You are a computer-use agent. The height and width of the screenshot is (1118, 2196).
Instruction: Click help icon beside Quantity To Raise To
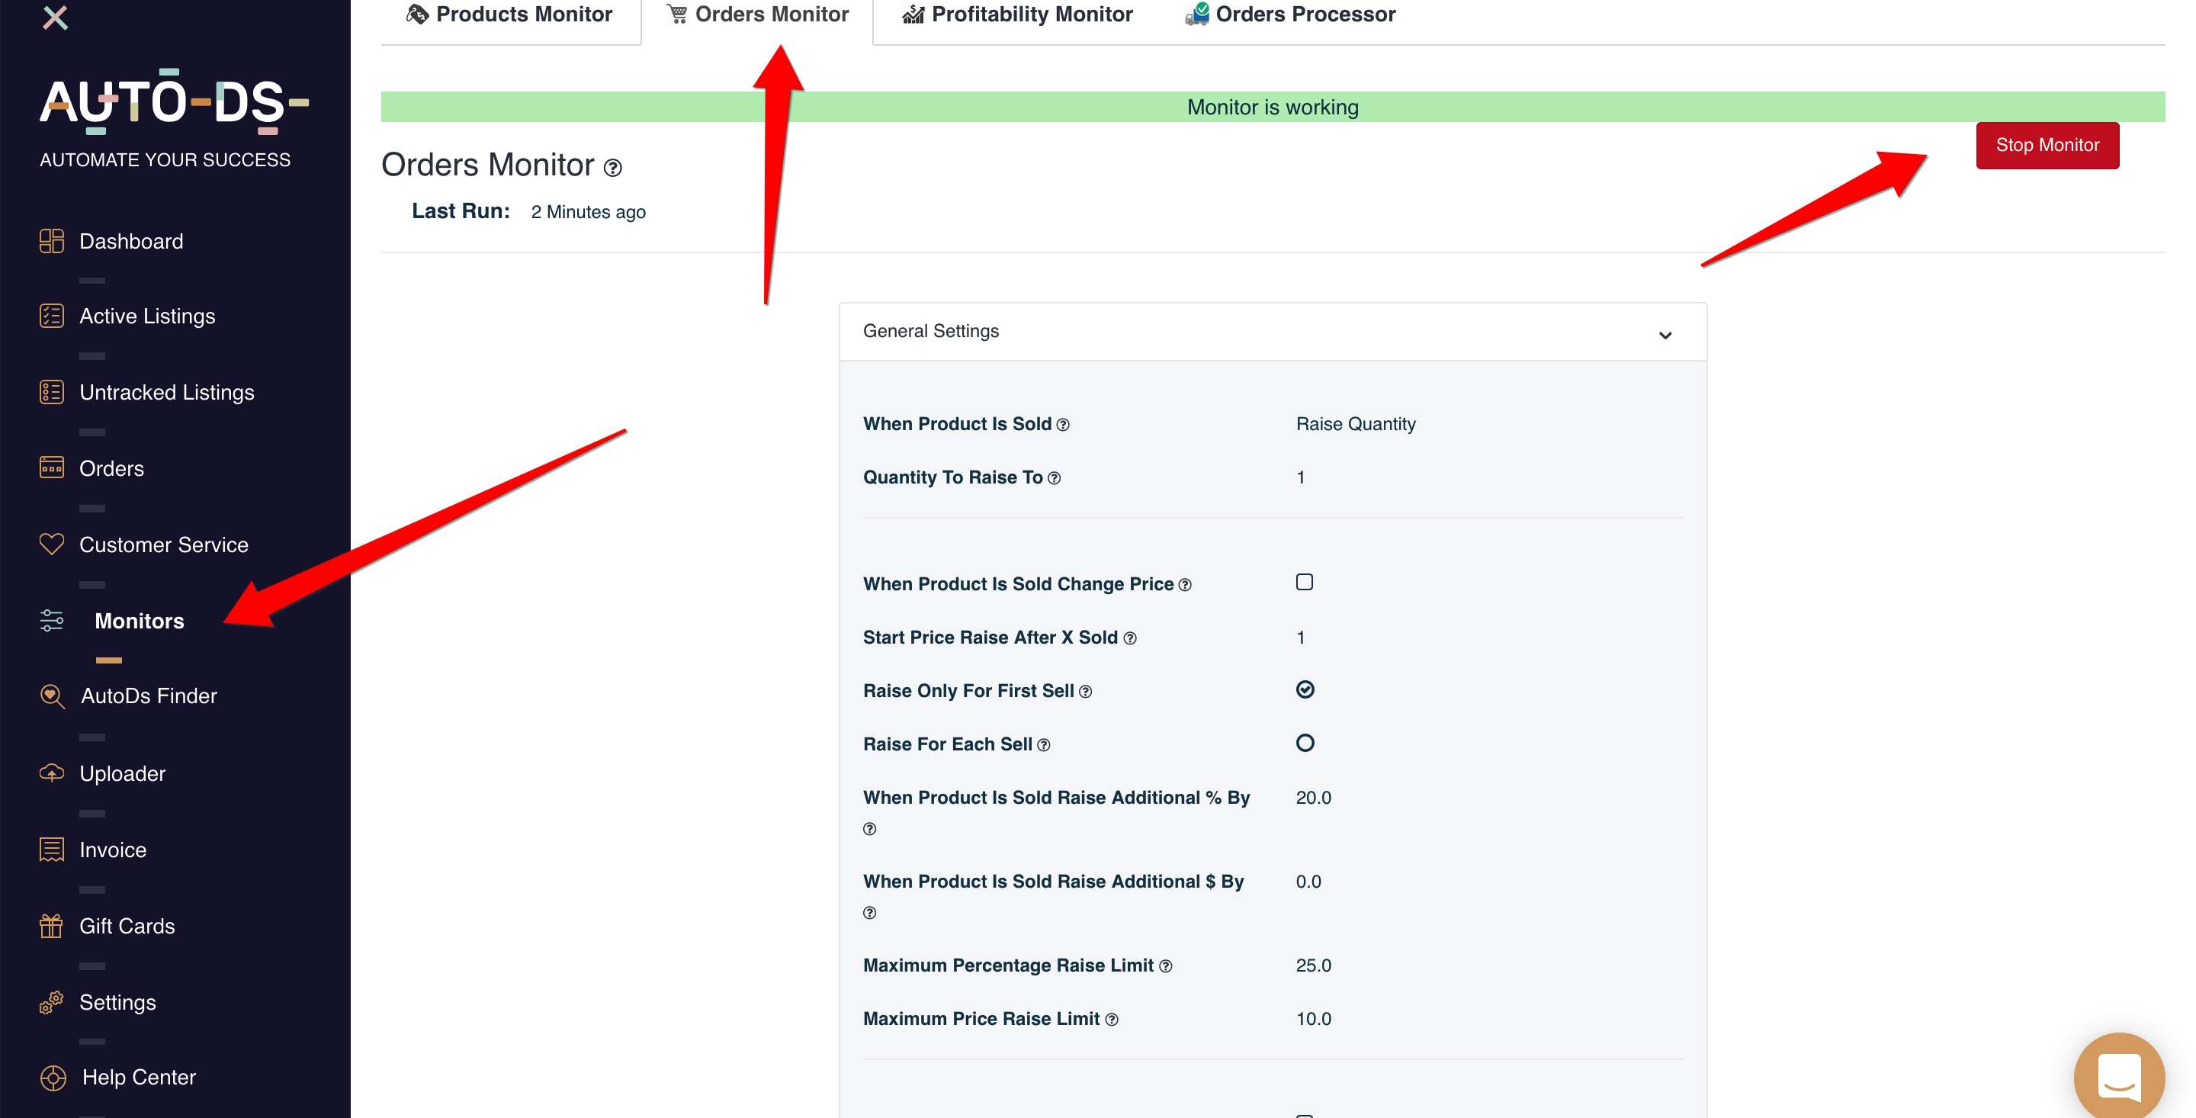point(1055,478)
